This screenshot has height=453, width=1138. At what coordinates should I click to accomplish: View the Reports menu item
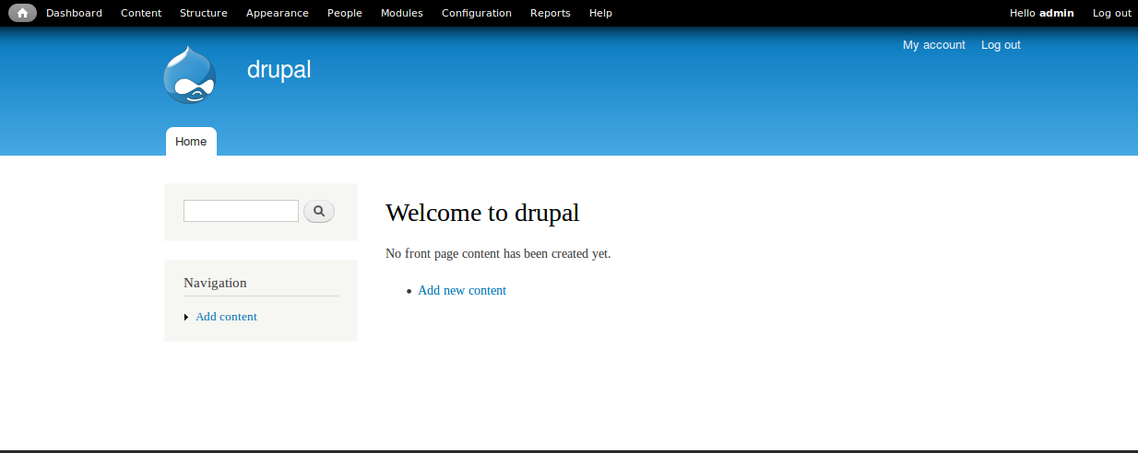551,13
